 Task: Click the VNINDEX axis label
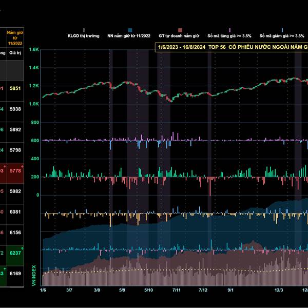(x=34, y=275)
